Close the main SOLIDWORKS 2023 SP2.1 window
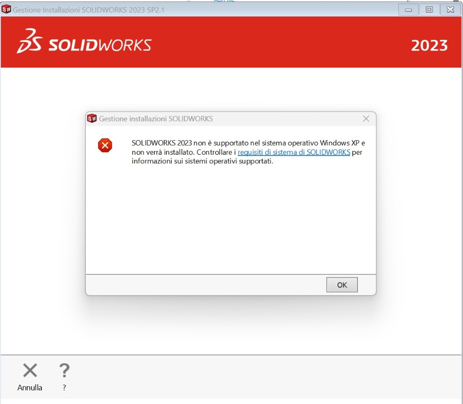The width and height of the screenshot is (463, 404). pyautogui.click(x=450, y=10)
